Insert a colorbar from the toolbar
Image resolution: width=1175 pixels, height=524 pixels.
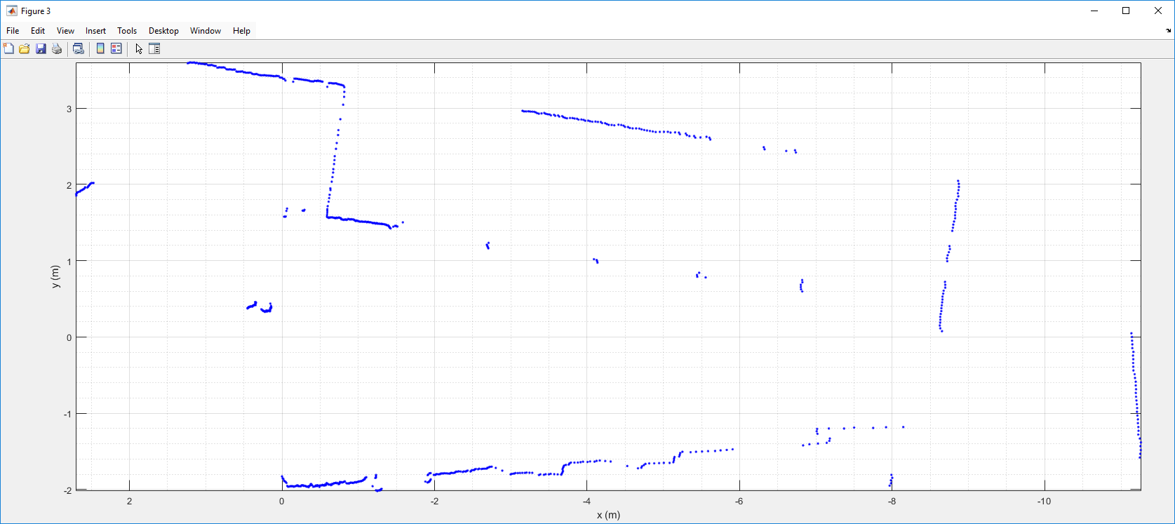pos(100,48)
